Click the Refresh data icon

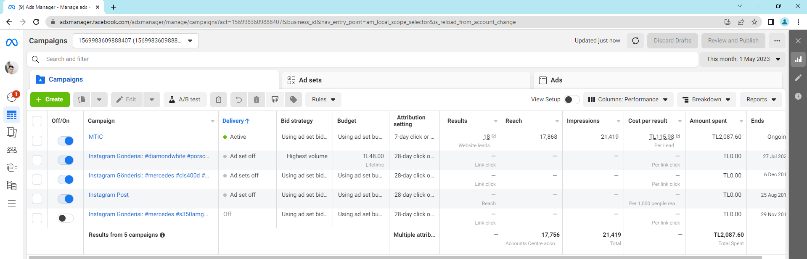(x=635, y=41)
